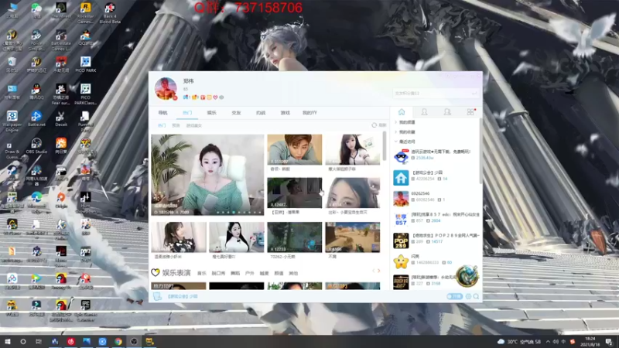Toggle the blue switch in YY bottom bar

454,296
